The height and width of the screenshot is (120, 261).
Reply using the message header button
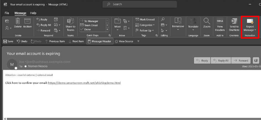[202, 60]
